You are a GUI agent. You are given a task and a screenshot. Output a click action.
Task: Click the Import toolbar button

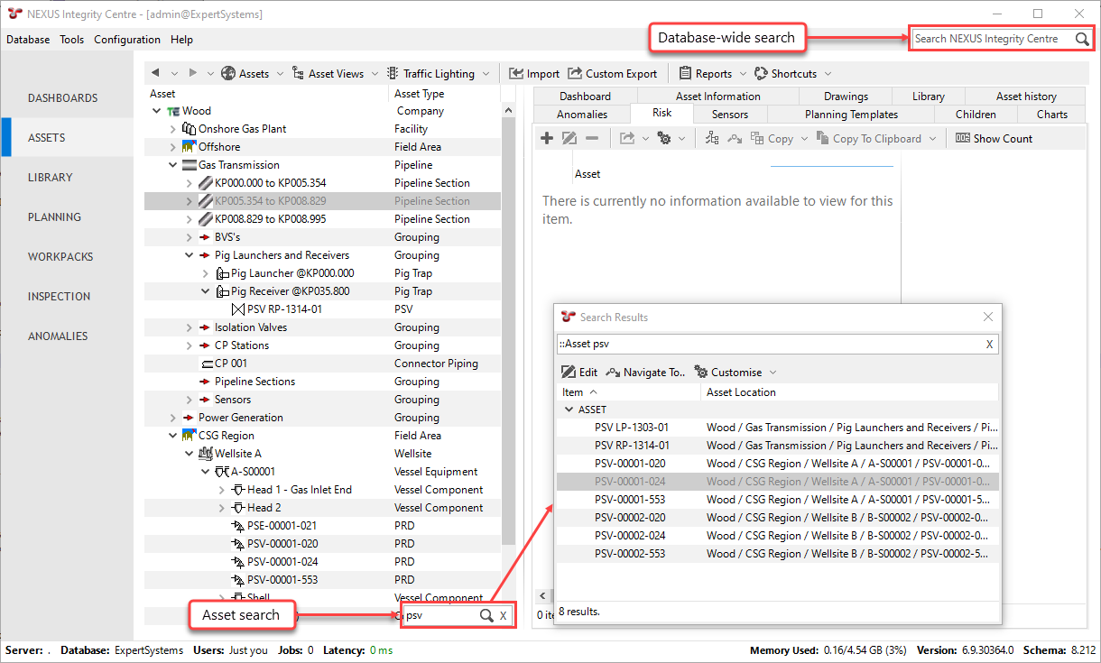(x=534, y=73)
